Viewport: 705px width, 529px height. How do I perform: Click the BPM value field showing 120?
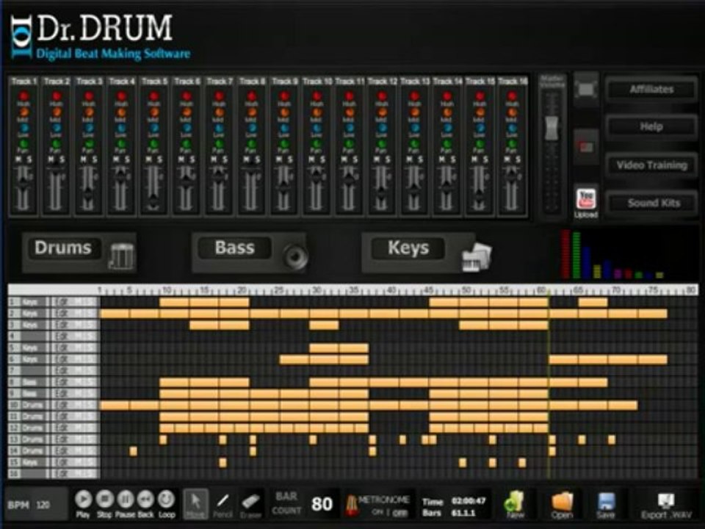(x=43, y=505)
